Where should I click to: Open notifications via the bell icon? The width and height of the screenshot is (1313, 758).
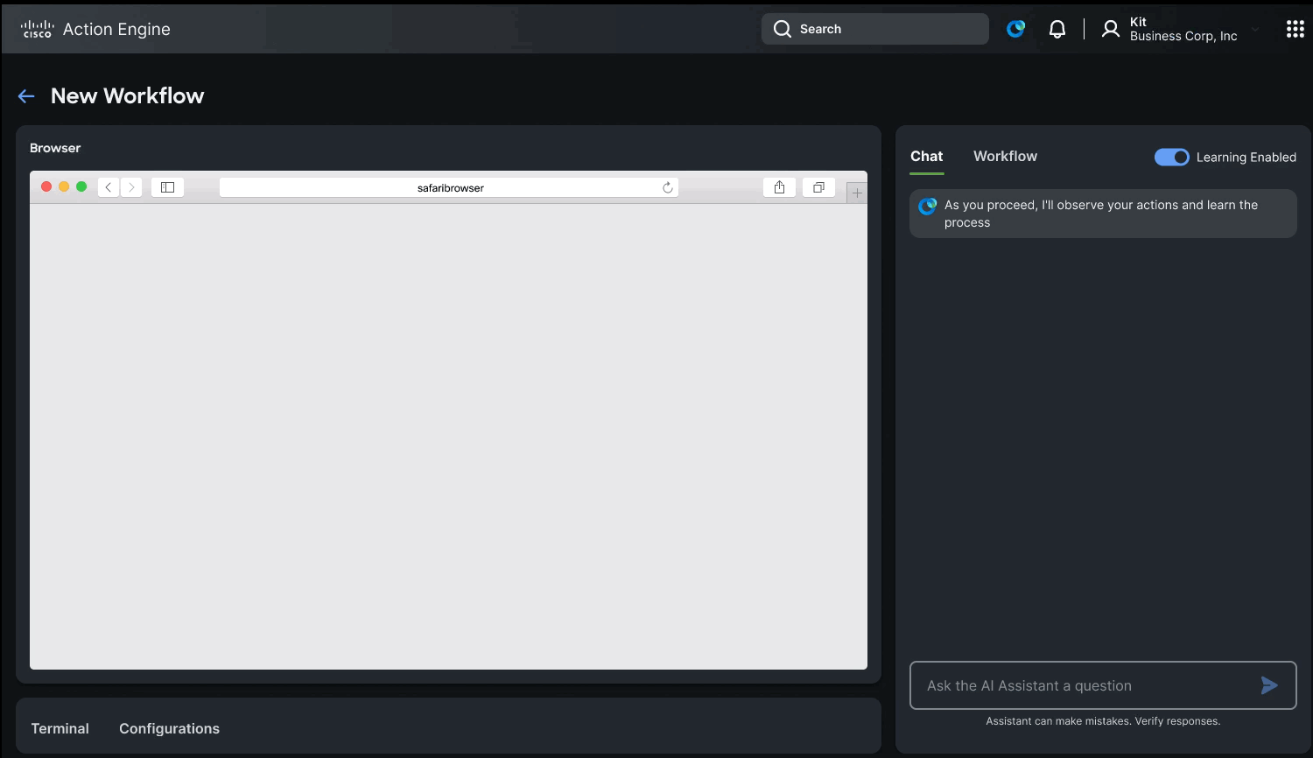tap(1057, 28)
